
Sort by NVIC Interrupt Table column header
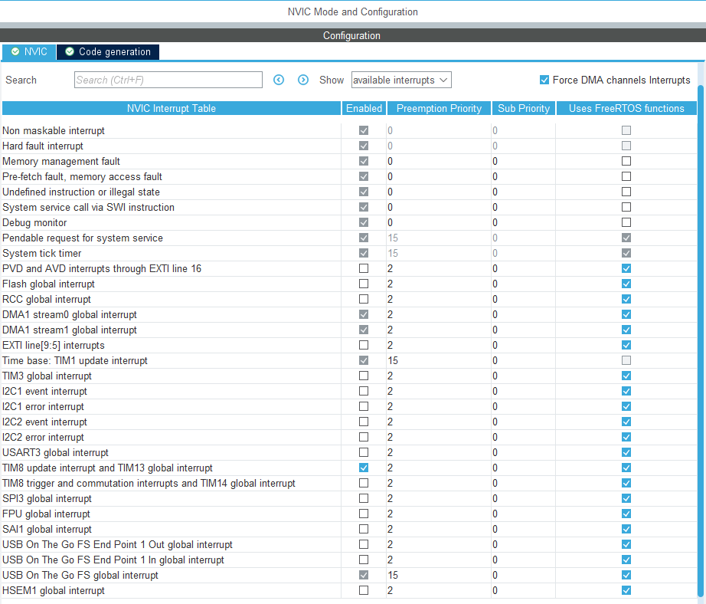(x=171, y=108)
